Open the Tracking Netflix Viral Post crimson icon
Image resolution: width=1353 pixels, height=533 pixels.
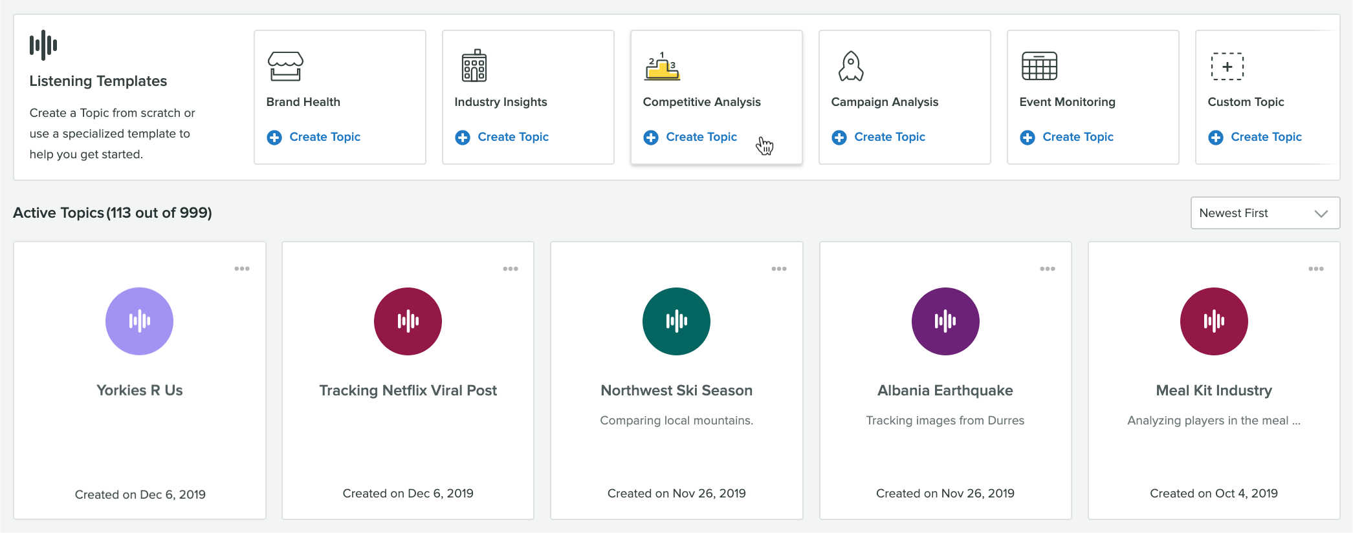[408, 321]
